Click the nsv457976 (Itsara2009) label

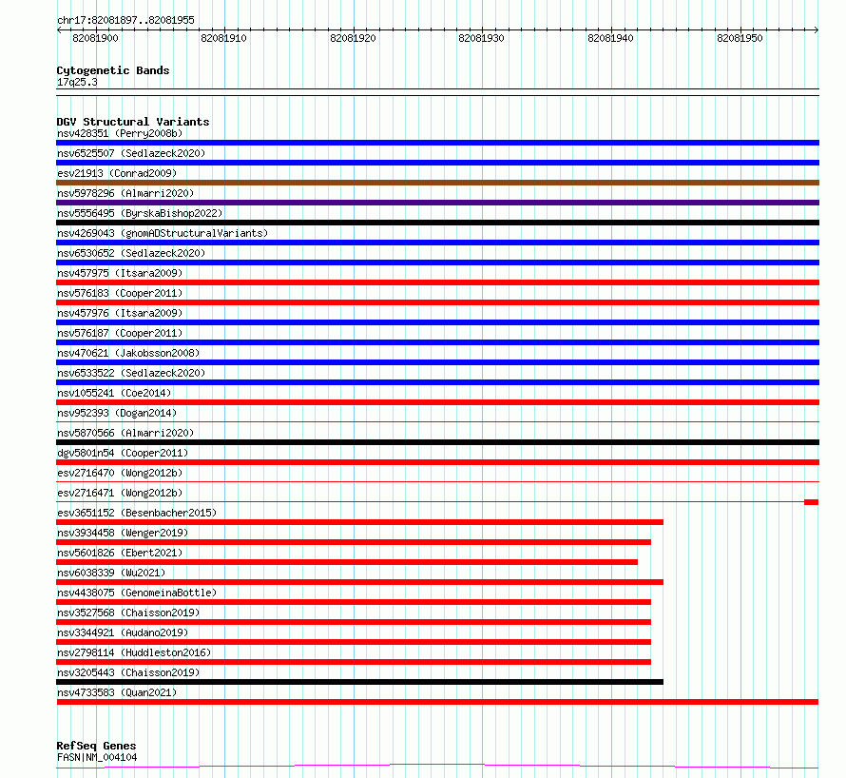[x=120, y=313]
